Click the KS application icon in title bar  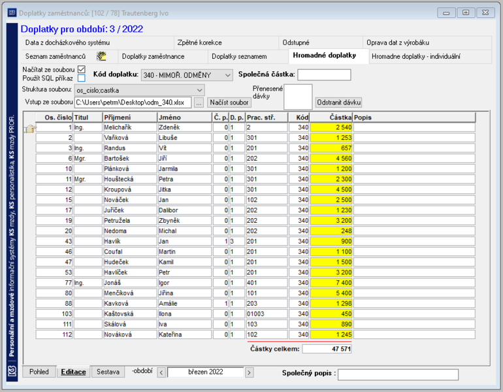(12, 13)
